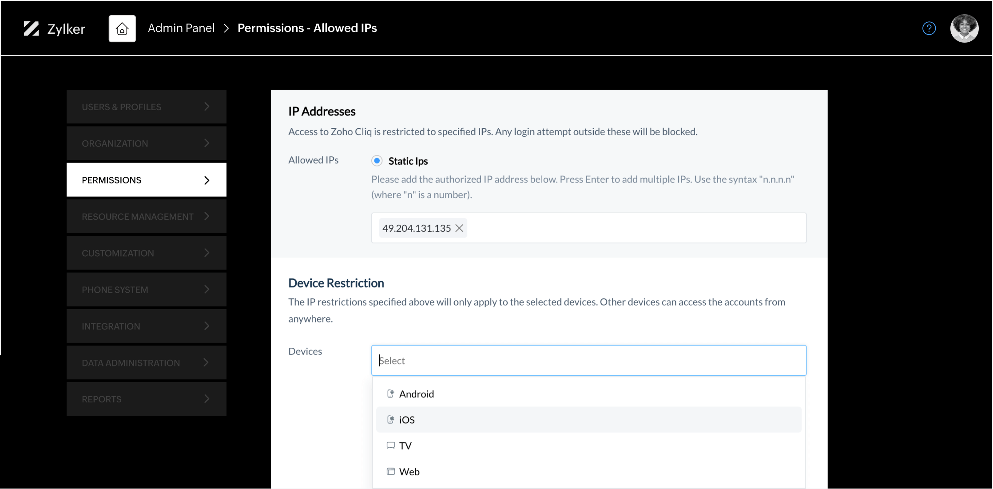This screenshot has height=489, width=993.
Task: Click the Android device icon in the dropdown
Action: (x=390, y=393)
